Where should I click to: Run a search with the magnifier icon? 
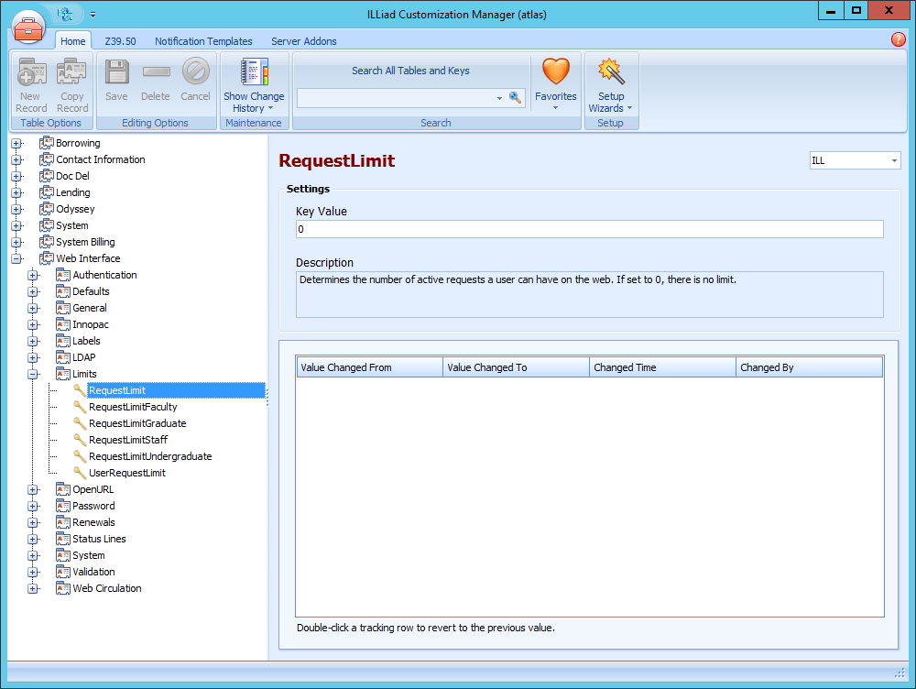(515, 97)
